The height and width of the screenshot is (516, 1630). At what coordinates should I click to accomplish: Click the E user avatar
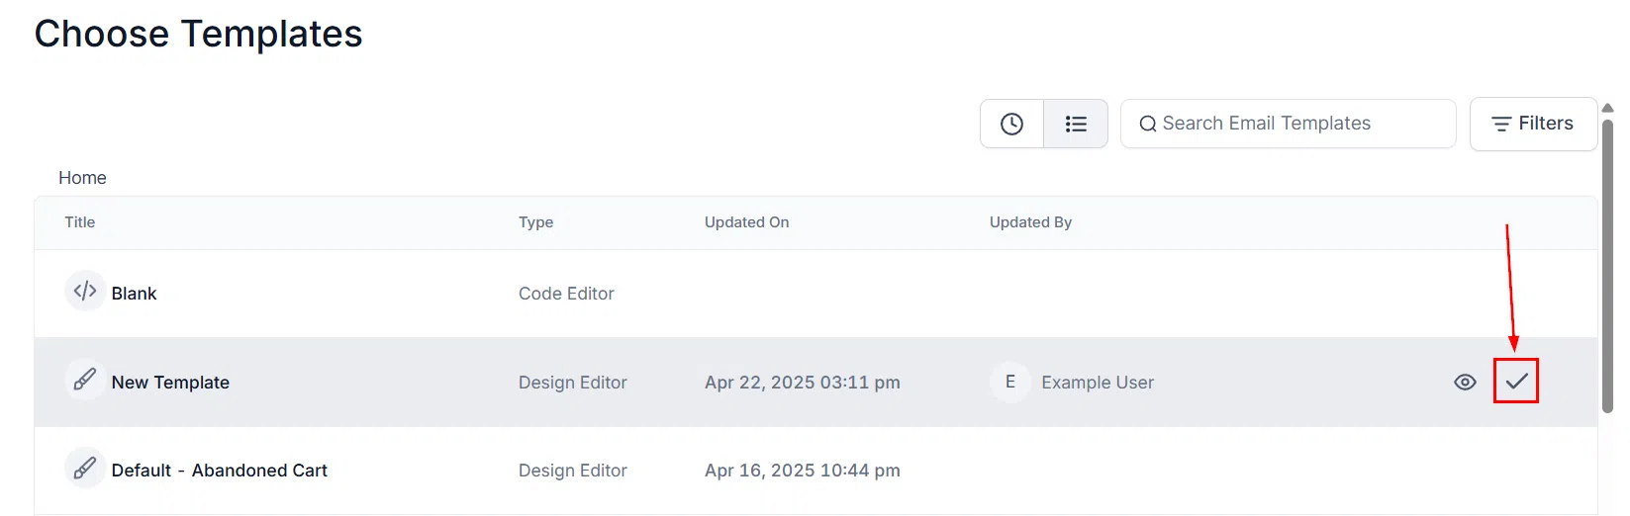1009,382
